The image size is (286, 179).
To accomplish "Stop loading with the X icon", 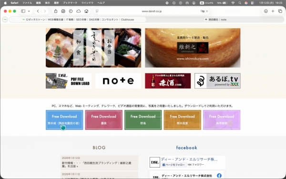I will 207,11.
